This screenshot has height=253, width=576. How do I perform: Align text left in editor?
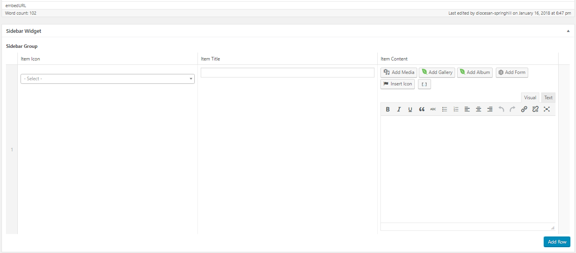(x=467, y=110)
